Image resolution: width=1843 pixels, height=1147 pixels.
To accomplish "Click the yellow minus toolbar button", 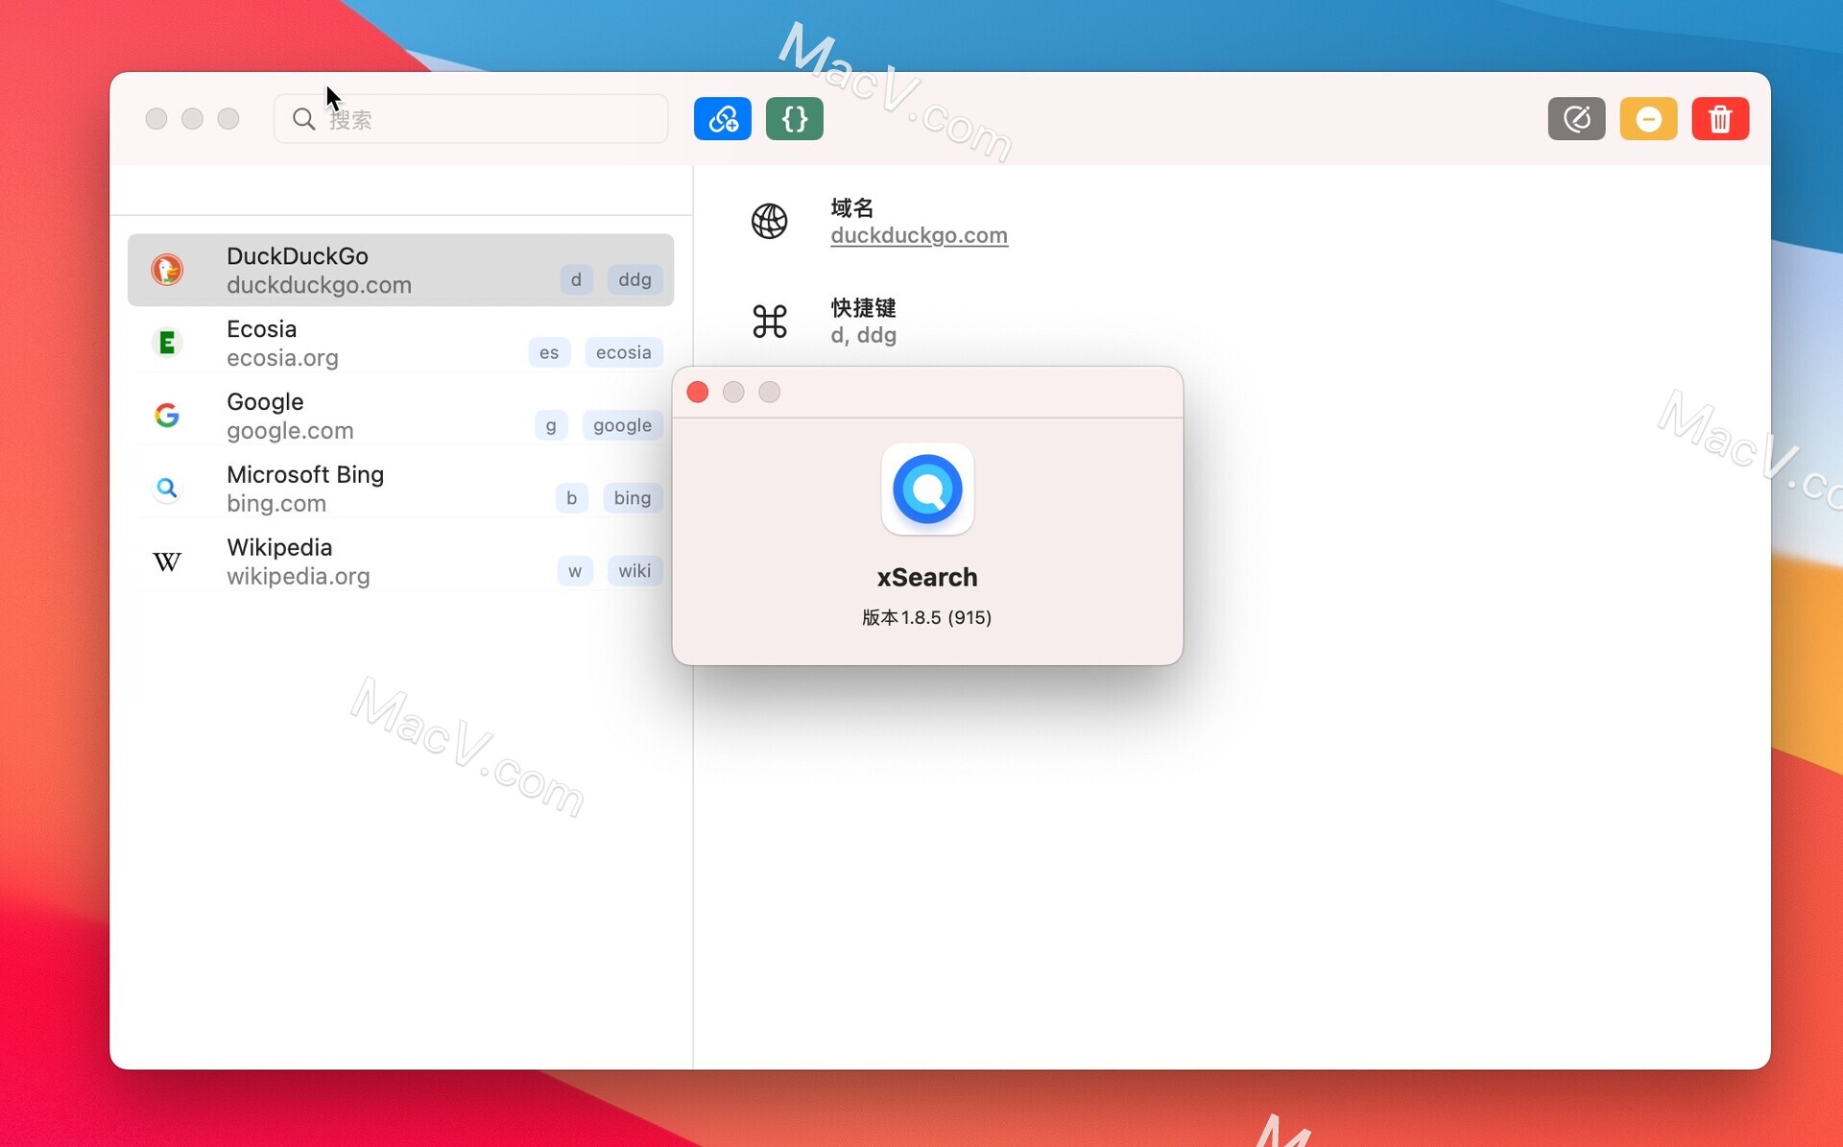I will [1648, 119].
